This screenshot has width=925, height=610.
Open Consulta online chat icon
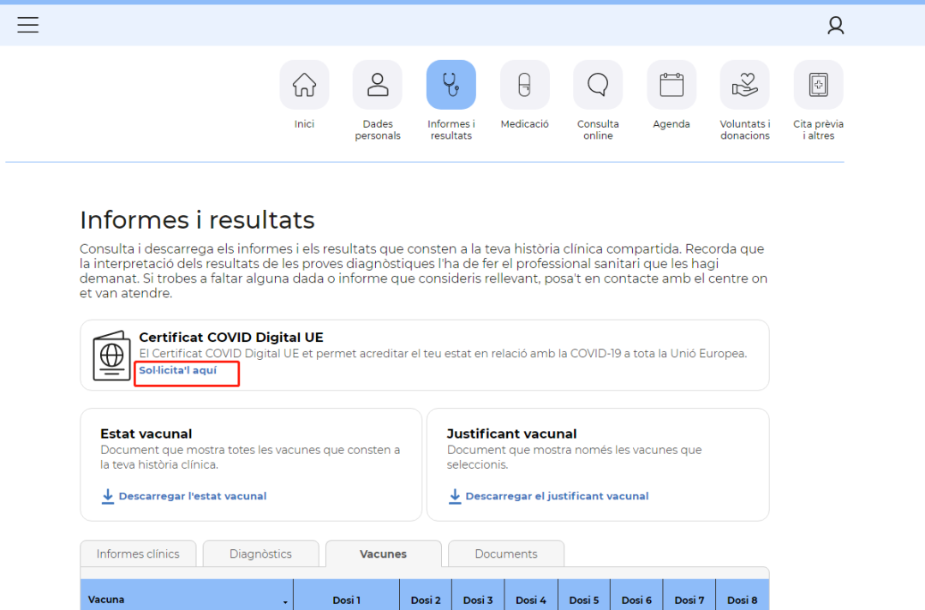(x=598, y=85)
